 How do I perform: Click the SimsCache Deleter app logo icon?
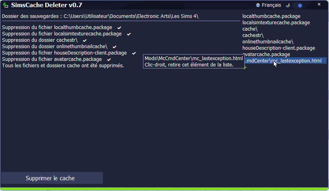point(5,5)
